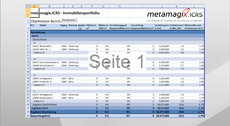The width and height of the screenshot is (230, 126).
Task: Click the 'Bertstraße 2' cell
Action: 49,46
